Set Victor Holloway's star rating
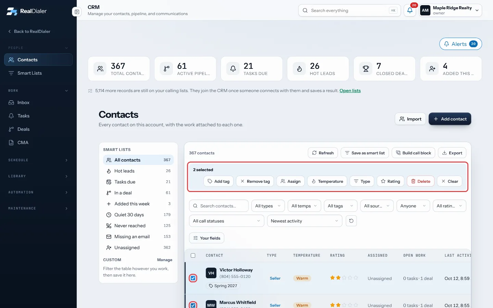493x308 pixels. tap(344, 278)
